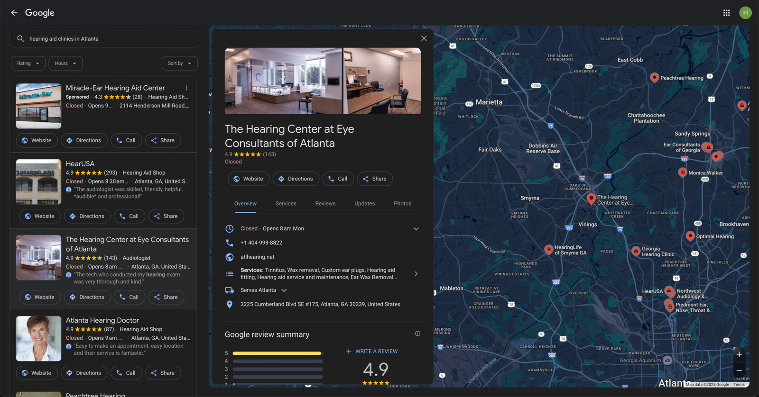
Task: Click the atlhearing.net website link
Action: pos(258,257)
